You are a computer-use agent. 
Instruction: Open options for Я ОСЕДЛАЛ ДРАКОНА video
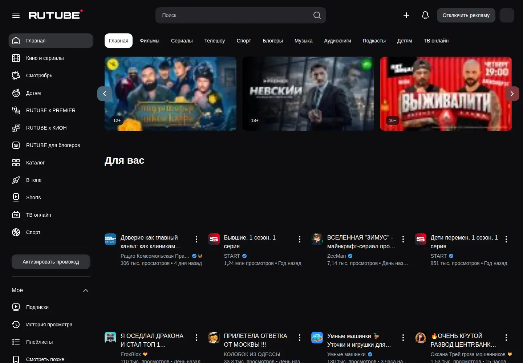(x=196, y=338)
